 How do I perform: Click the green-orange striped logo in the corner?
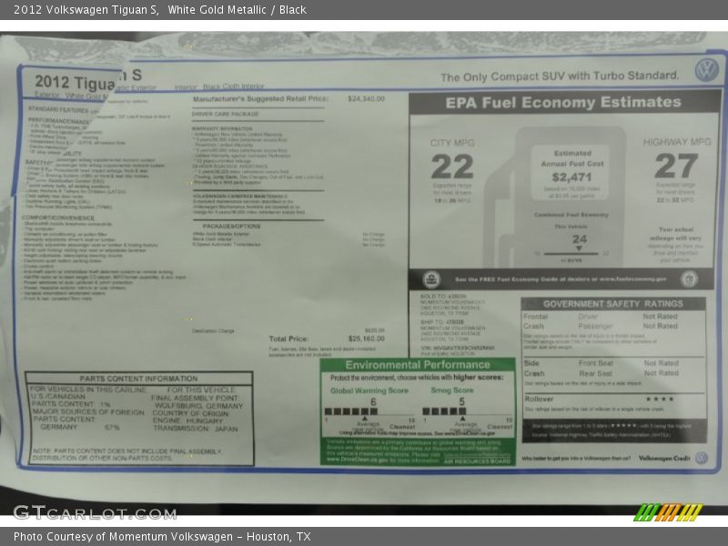coord(669,511)
